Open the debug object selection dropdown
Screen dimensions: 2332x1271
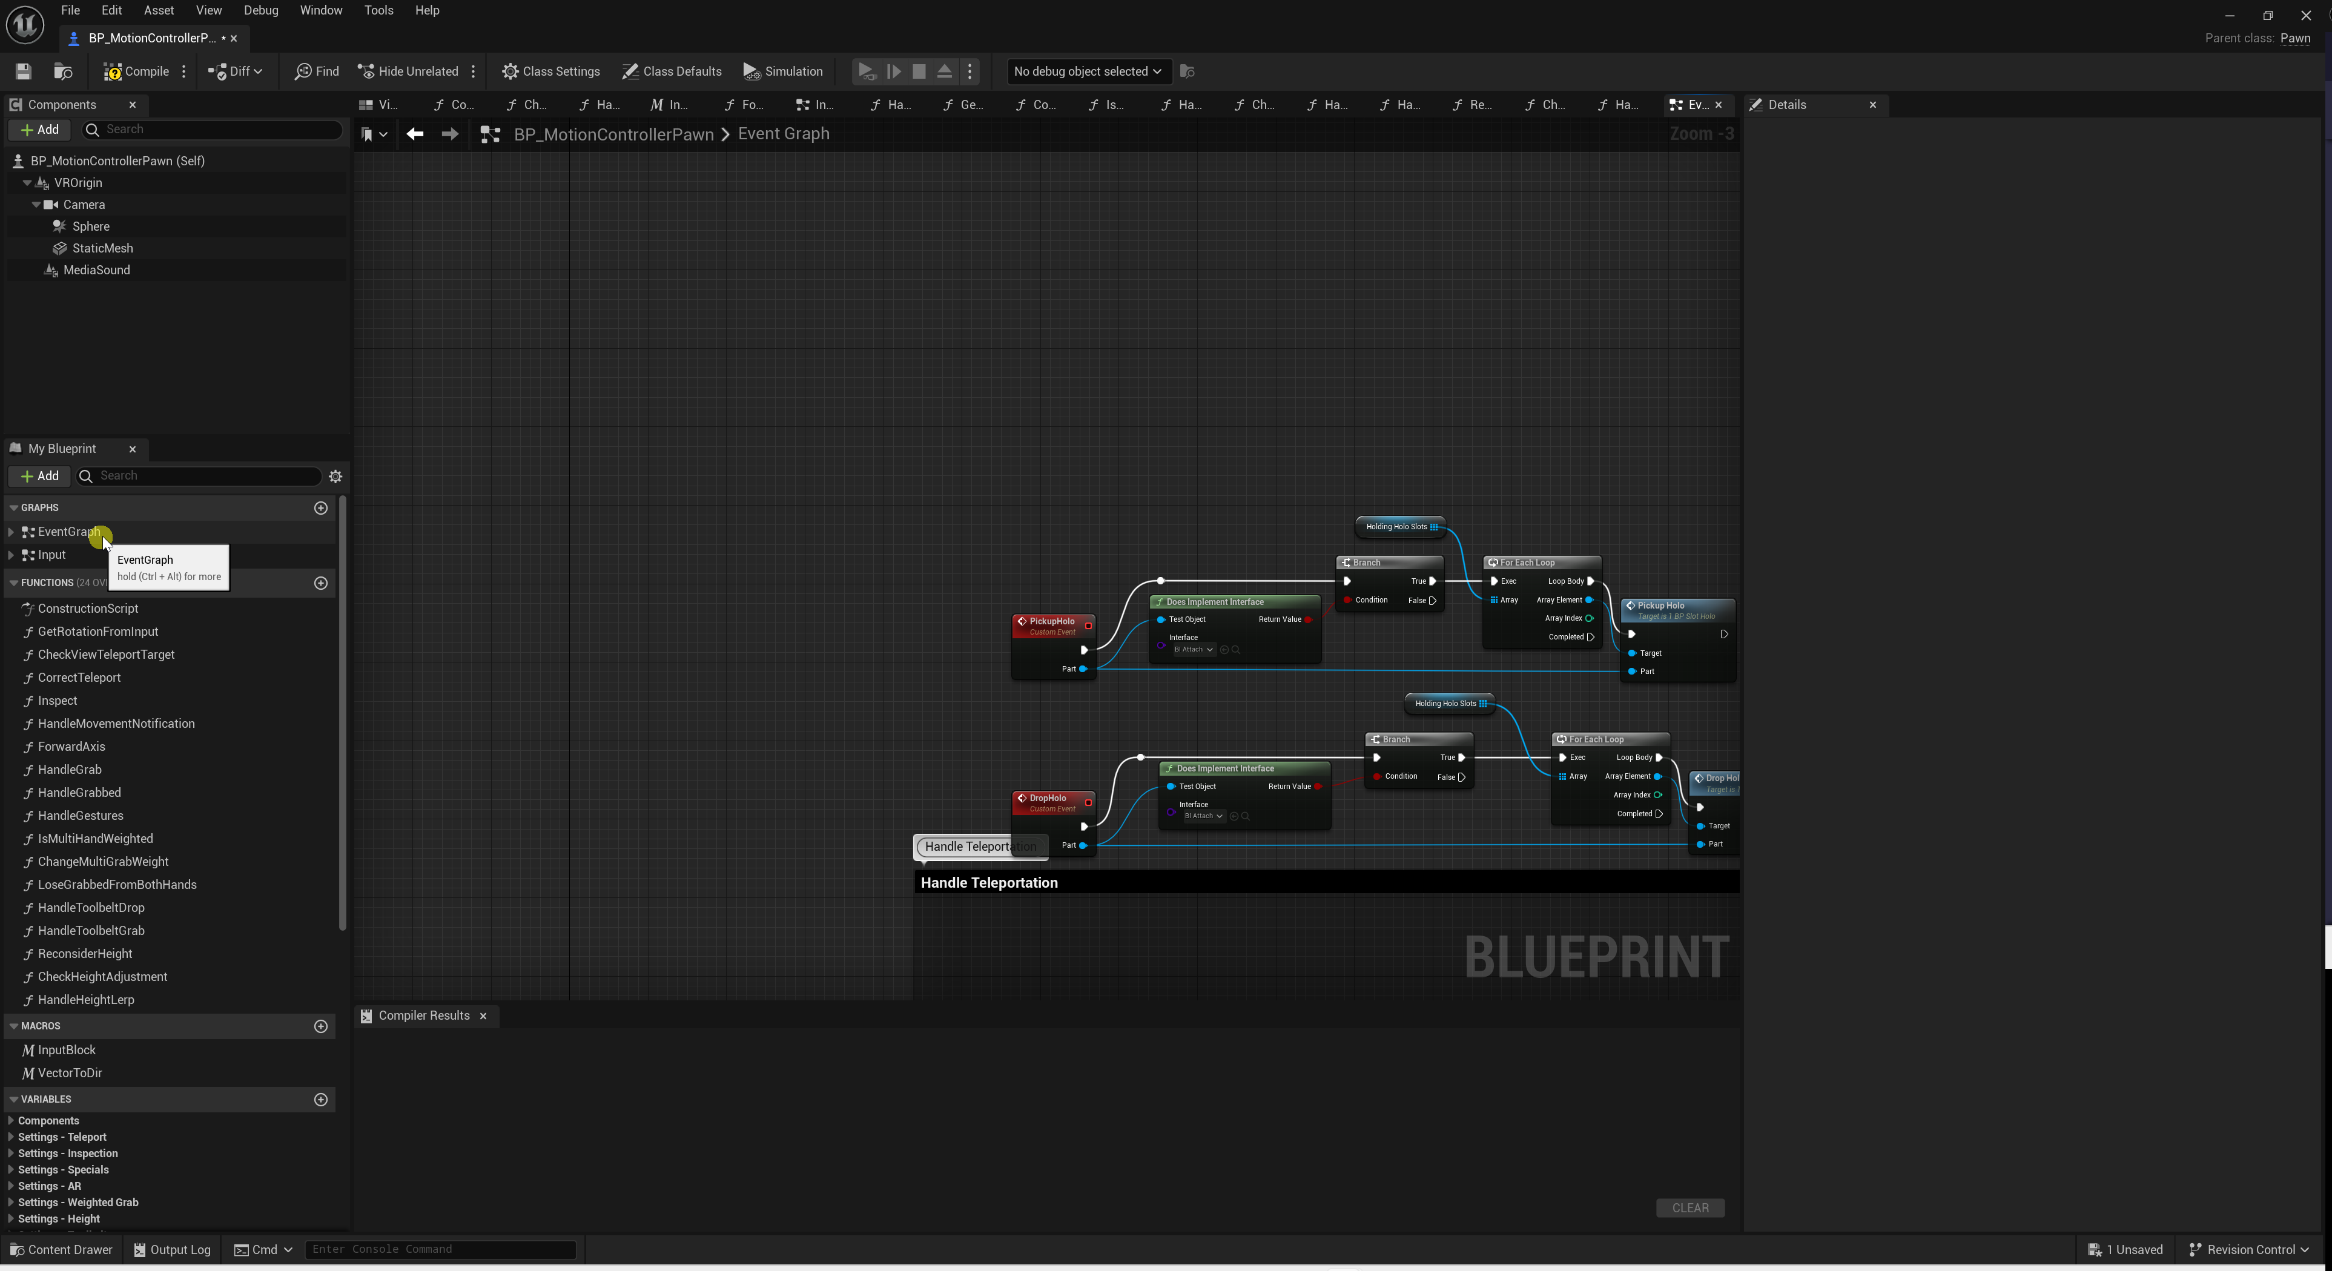(x=1086, y=71)
